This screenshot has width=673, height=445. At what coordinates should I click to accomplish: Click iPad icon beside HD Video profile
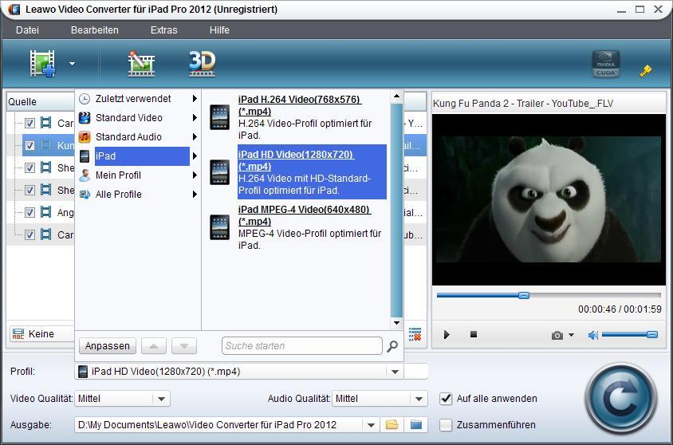(220, 172)
